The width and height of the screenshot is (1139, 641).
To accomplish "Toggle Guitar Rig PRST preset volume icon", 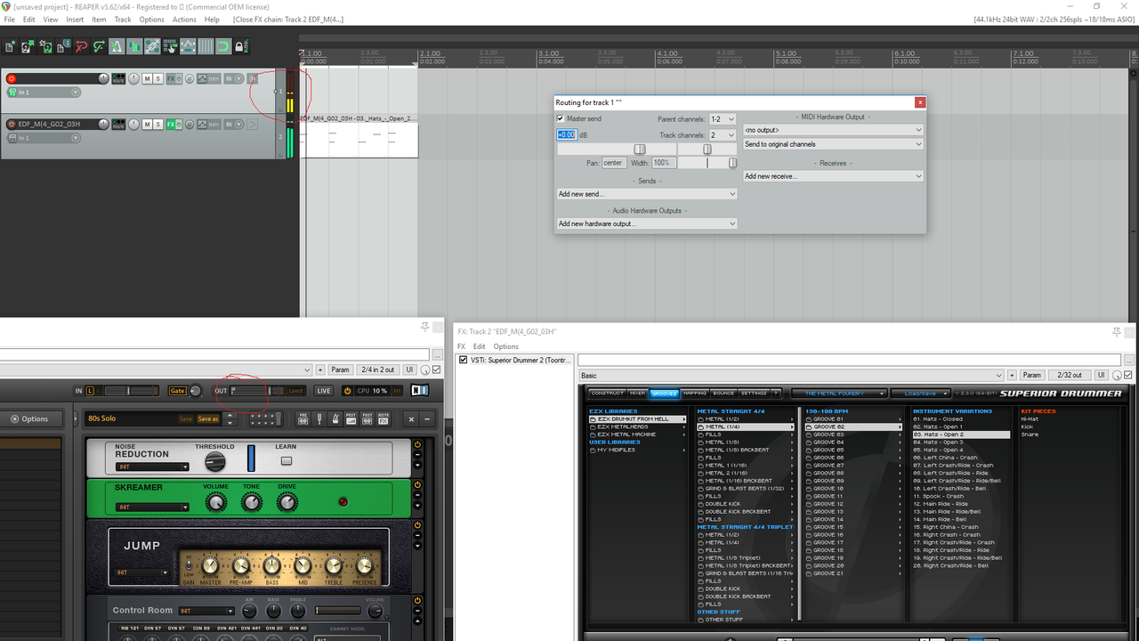I will pyautogui.click(x=351, y=419).
